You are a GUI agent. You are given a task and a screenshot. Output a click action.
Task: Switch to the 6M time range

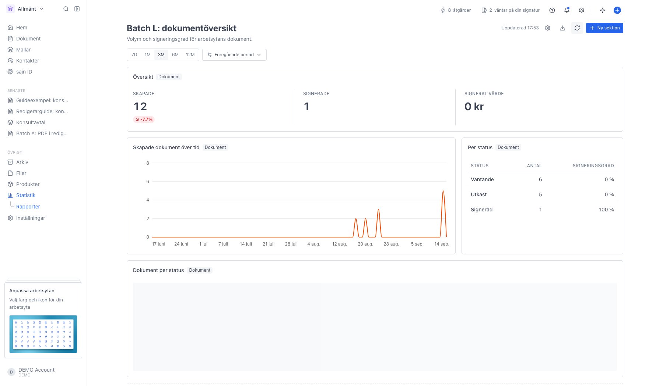pyautogui.click(x=175, y=55)
